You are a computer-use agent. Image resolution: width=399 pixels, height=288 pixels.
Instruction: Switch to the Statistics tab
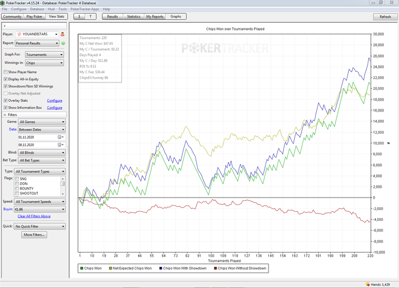133,17
